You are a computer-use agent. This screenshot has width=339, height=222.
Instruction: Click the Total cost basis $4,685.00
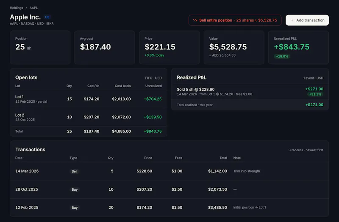point(121,131)
